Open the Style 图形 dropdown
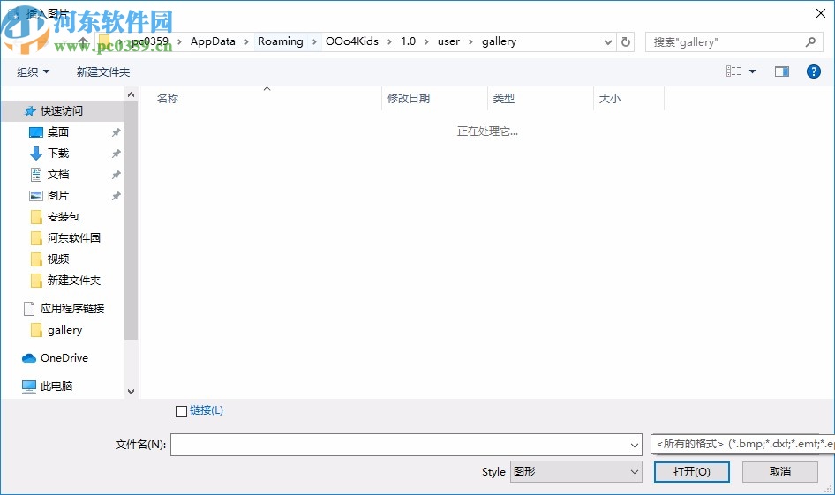 tap(575, 471)
